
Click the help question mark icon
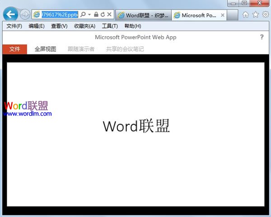pos(262,37)
